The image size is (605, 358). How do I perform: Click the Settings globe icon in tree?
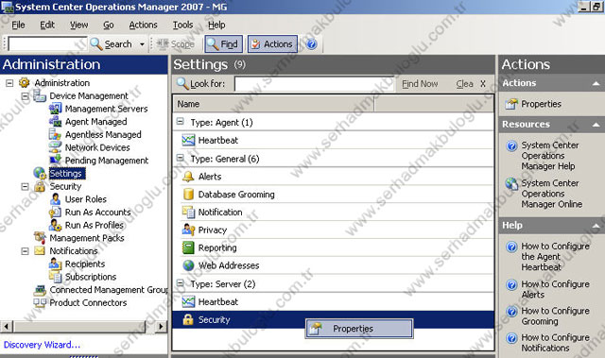point(40,174)
